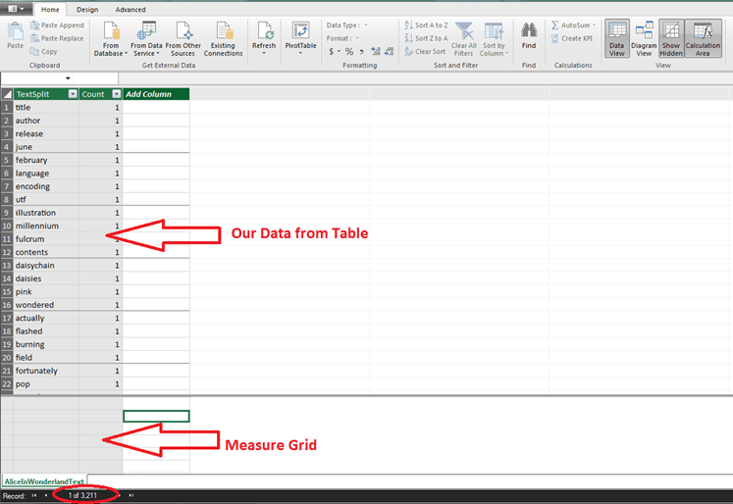Click the From Data Service icon
This screenshot has height=504, width=733.
pyautogui.click(x=144, y=33)
